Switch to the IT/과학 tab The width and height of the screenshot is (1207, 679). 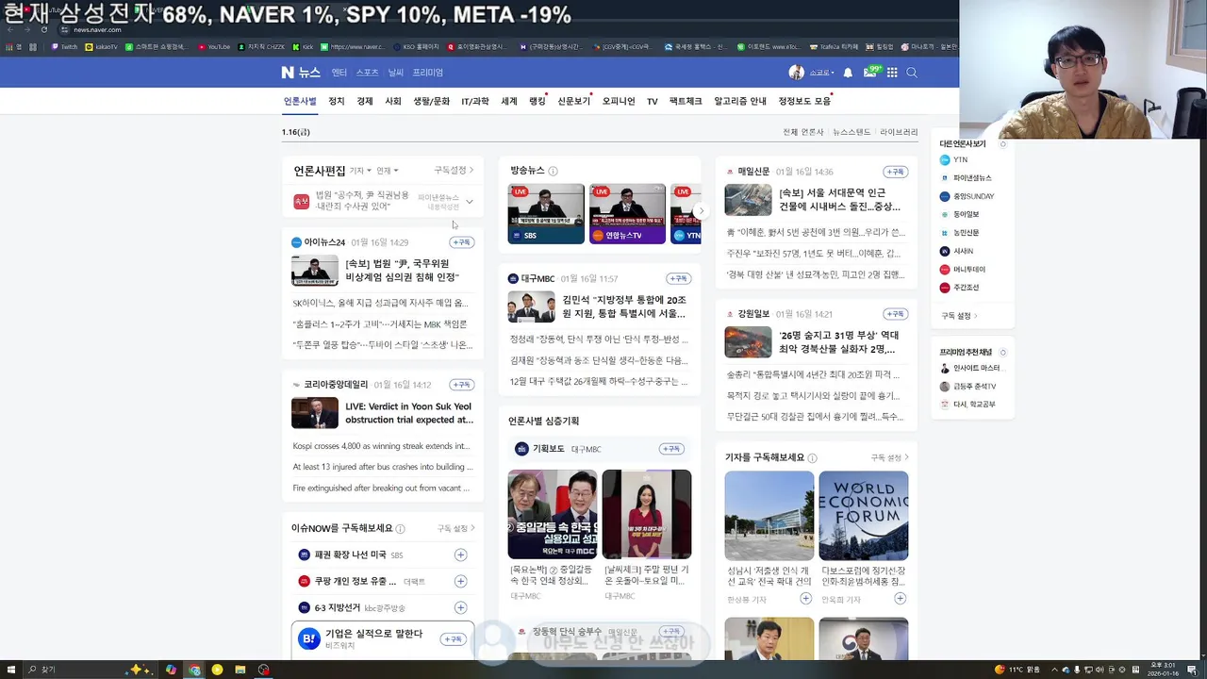pos(475,101)
